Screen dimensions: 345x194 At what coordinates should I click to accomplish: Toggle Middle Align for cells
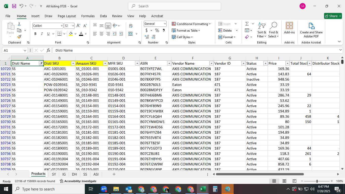tap(102, 26)
